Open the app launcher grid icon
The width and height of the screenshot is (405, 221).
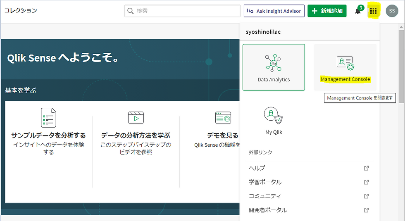click(373, 11)
